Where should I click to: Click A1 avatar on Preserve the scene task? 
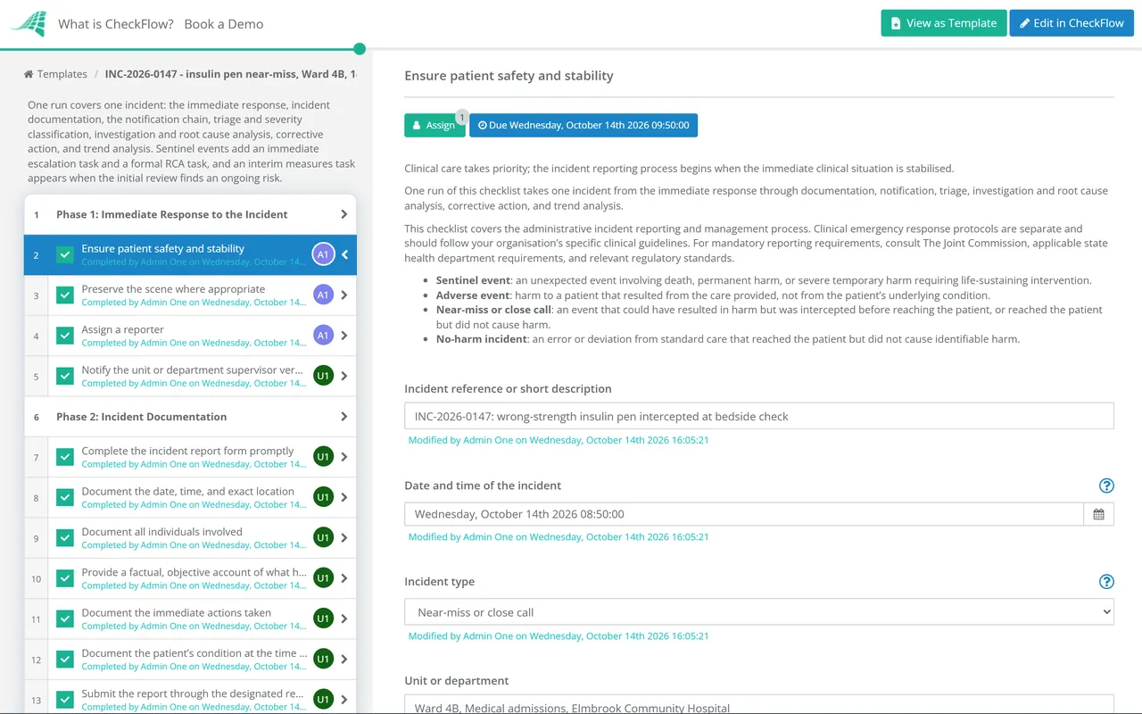click(323, 295)
